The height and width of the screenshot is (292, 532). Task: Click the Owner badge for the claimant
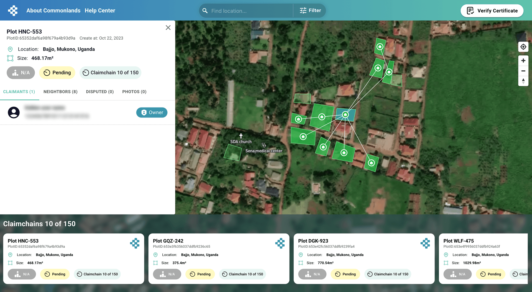[x=152, y=112]
